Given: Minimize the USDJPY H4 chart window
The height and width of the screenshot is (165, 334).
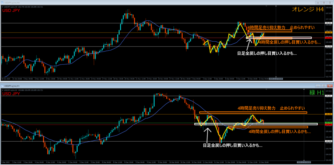Looking at the screenshot, I should [318, 3].
